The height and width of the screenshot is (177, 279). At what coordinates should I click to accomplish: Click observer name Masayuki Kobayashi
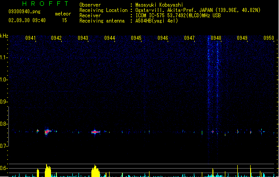point(159,5)
